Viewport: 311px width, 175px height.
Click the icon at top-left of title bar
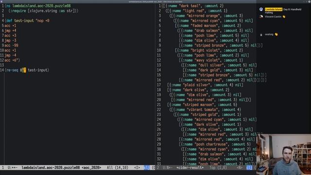1,1
